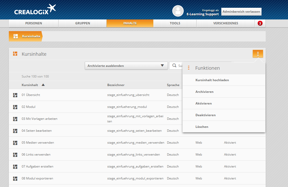
Task: Open the 06 Links verwenden course
Action: [x=36, y=155]
